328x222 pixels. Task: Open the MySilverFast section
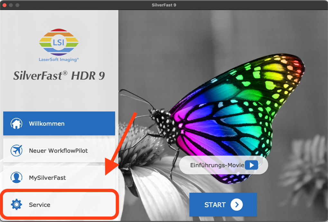(x=59, y=178)
